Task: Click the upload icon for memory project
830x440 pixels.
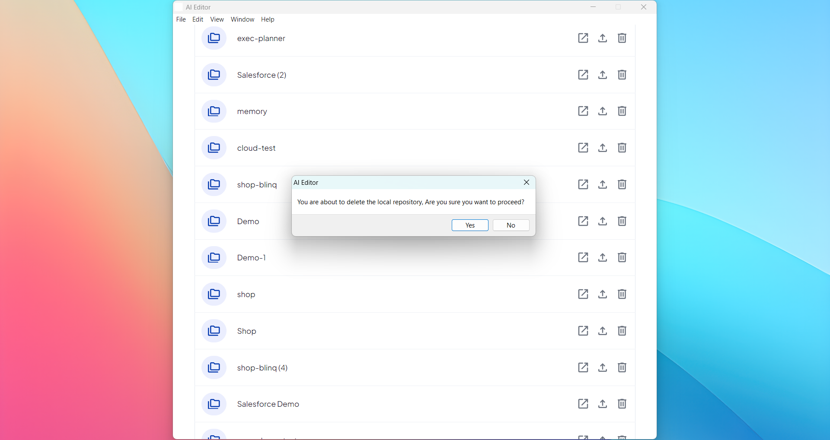Action: (602, 111)
